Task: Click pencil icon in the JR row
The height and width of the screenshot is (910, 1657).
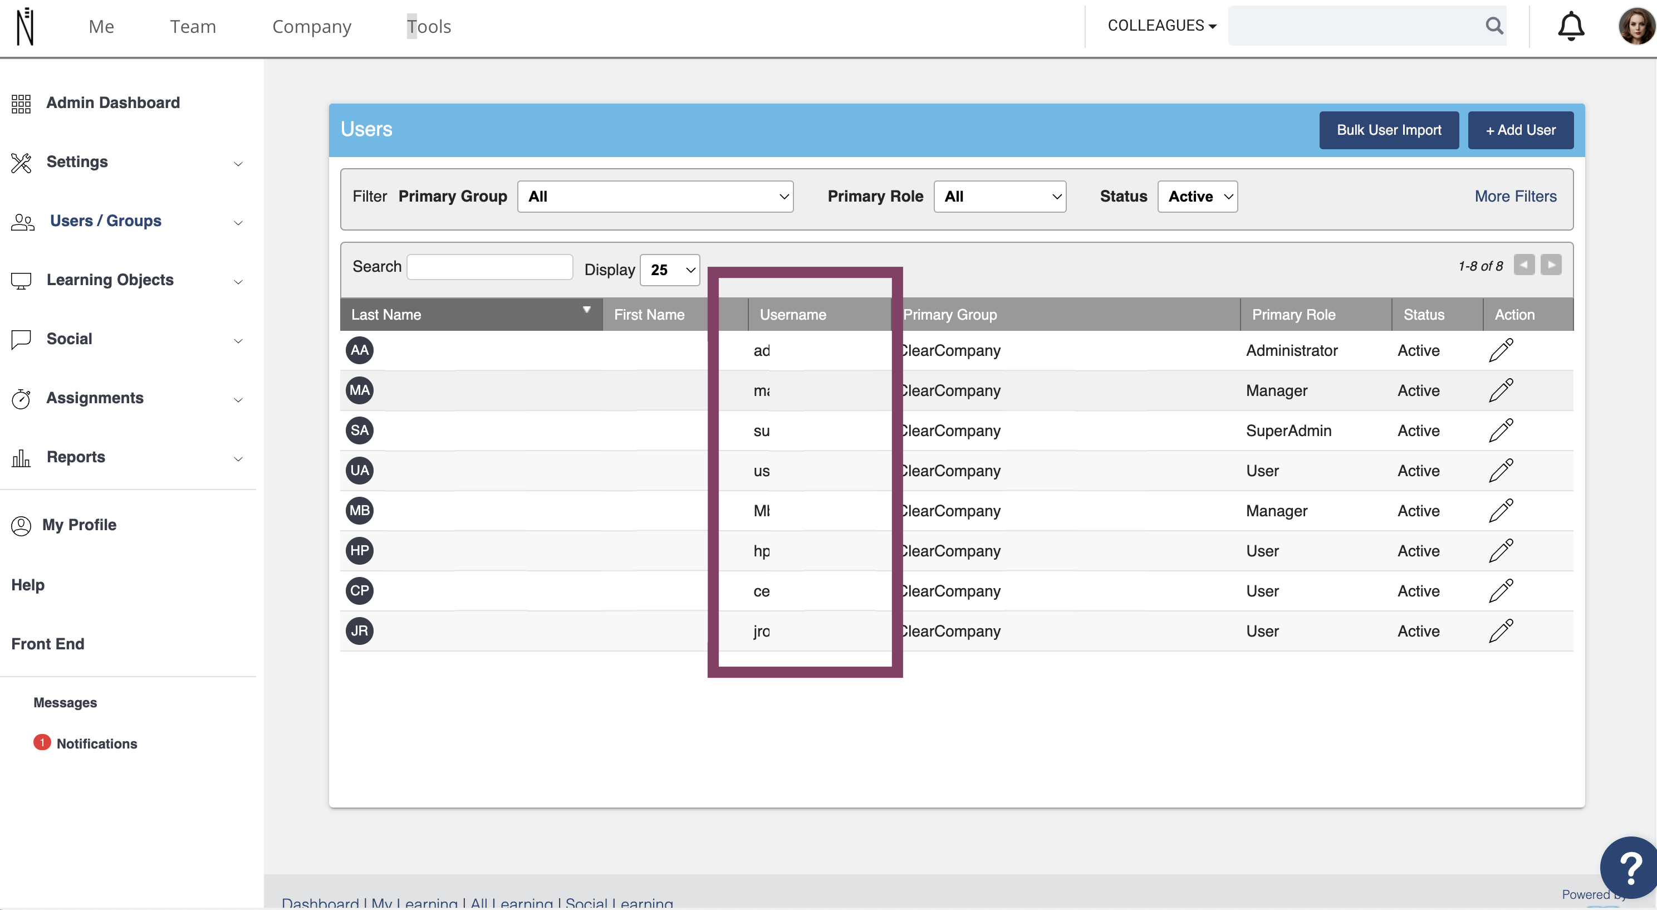Action: click(1501, 630)
